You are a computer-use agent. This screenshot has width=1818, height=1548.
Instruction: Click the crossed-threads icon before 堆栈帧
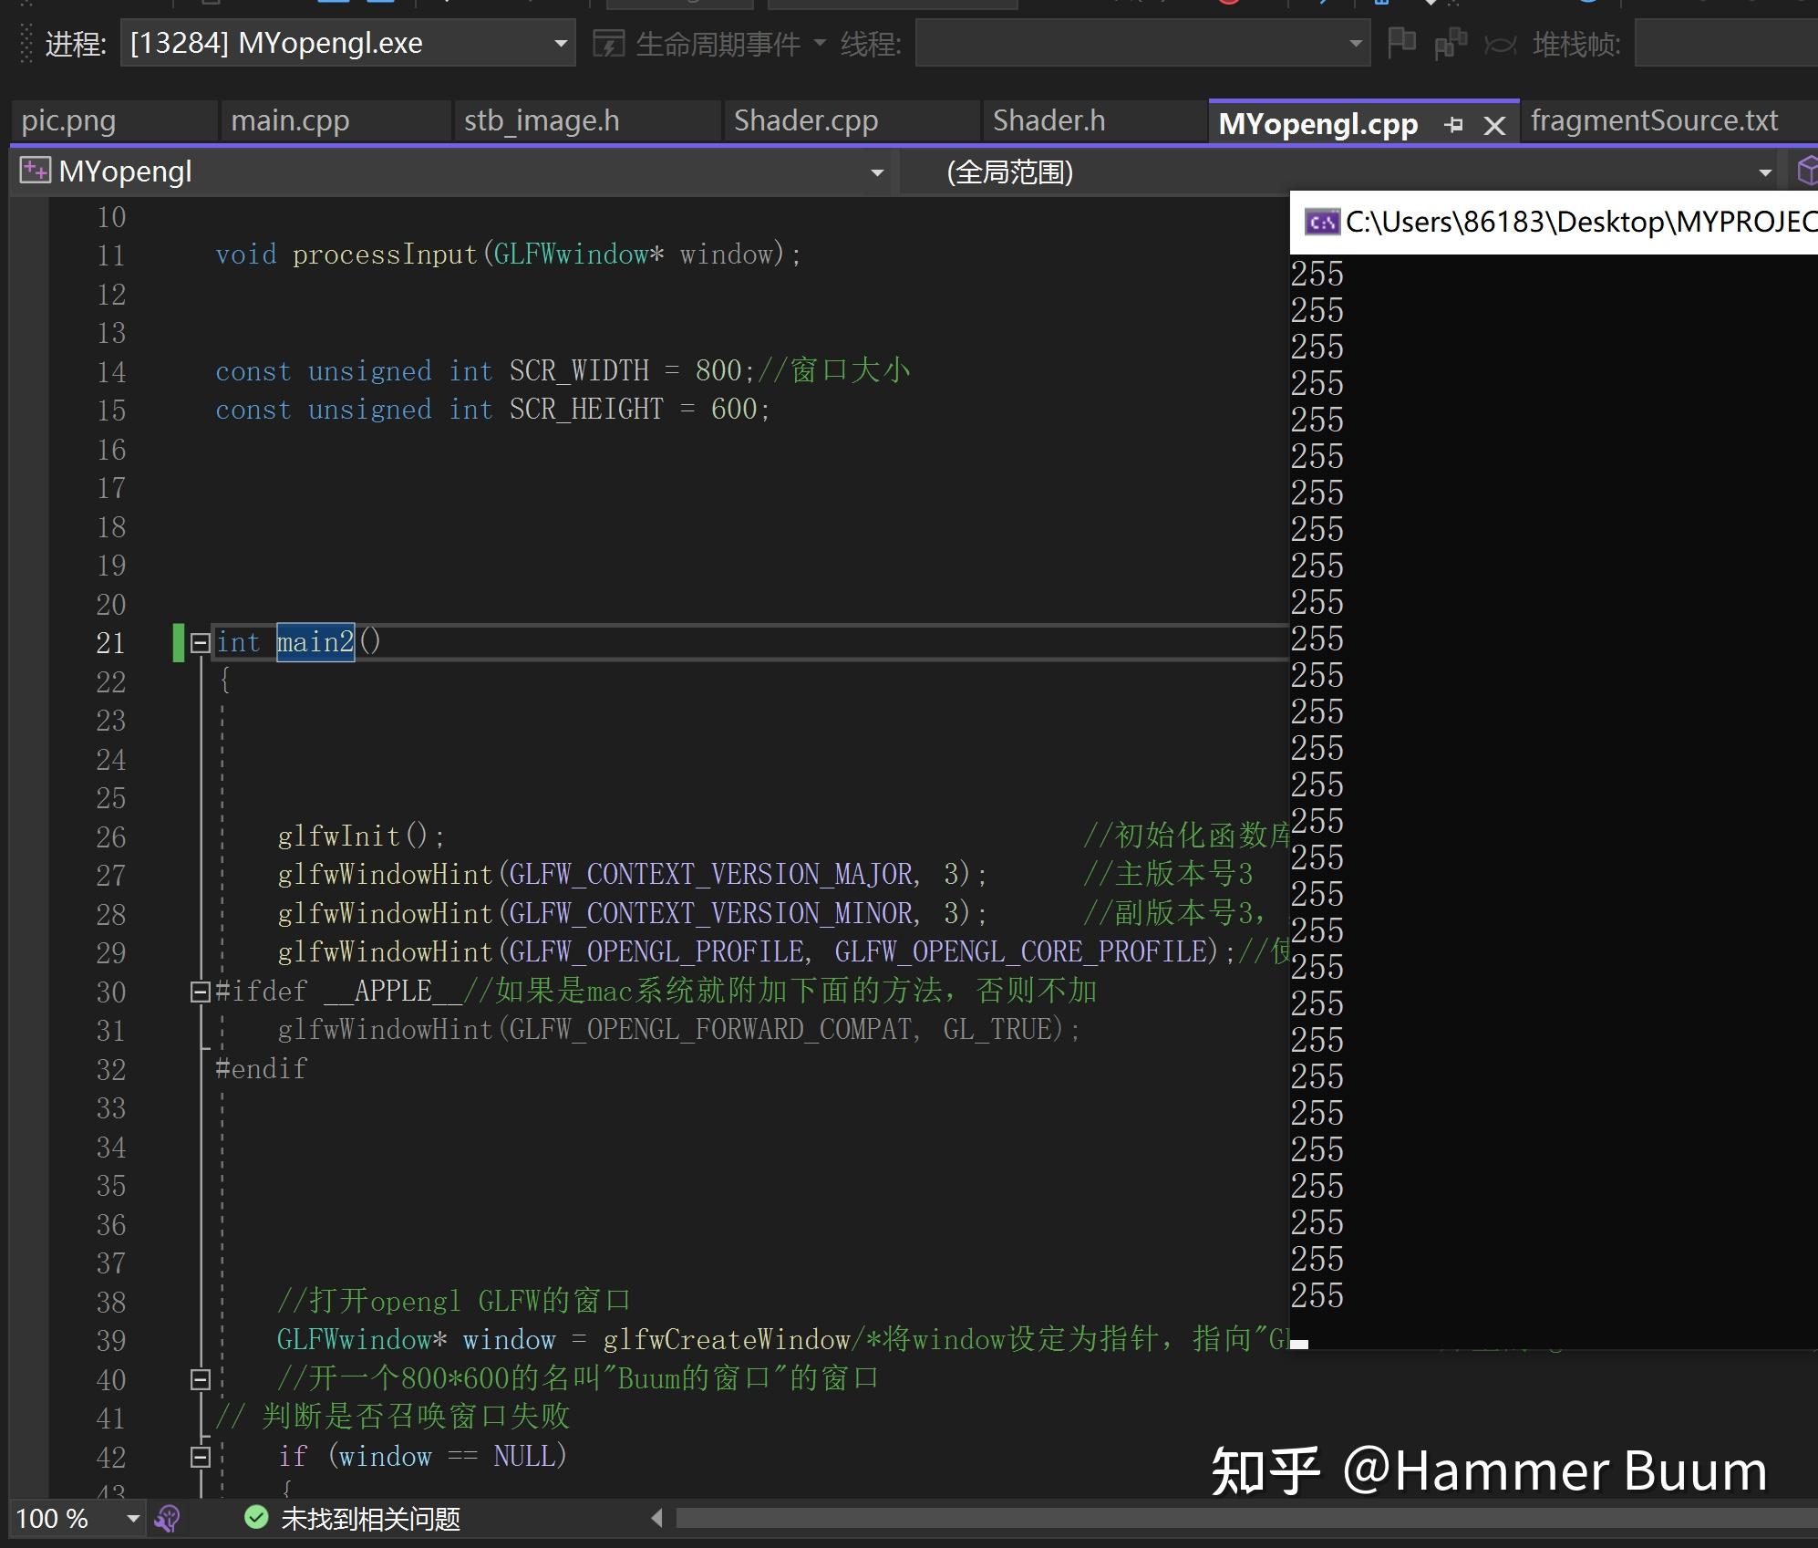click(x=1501, y=43)
